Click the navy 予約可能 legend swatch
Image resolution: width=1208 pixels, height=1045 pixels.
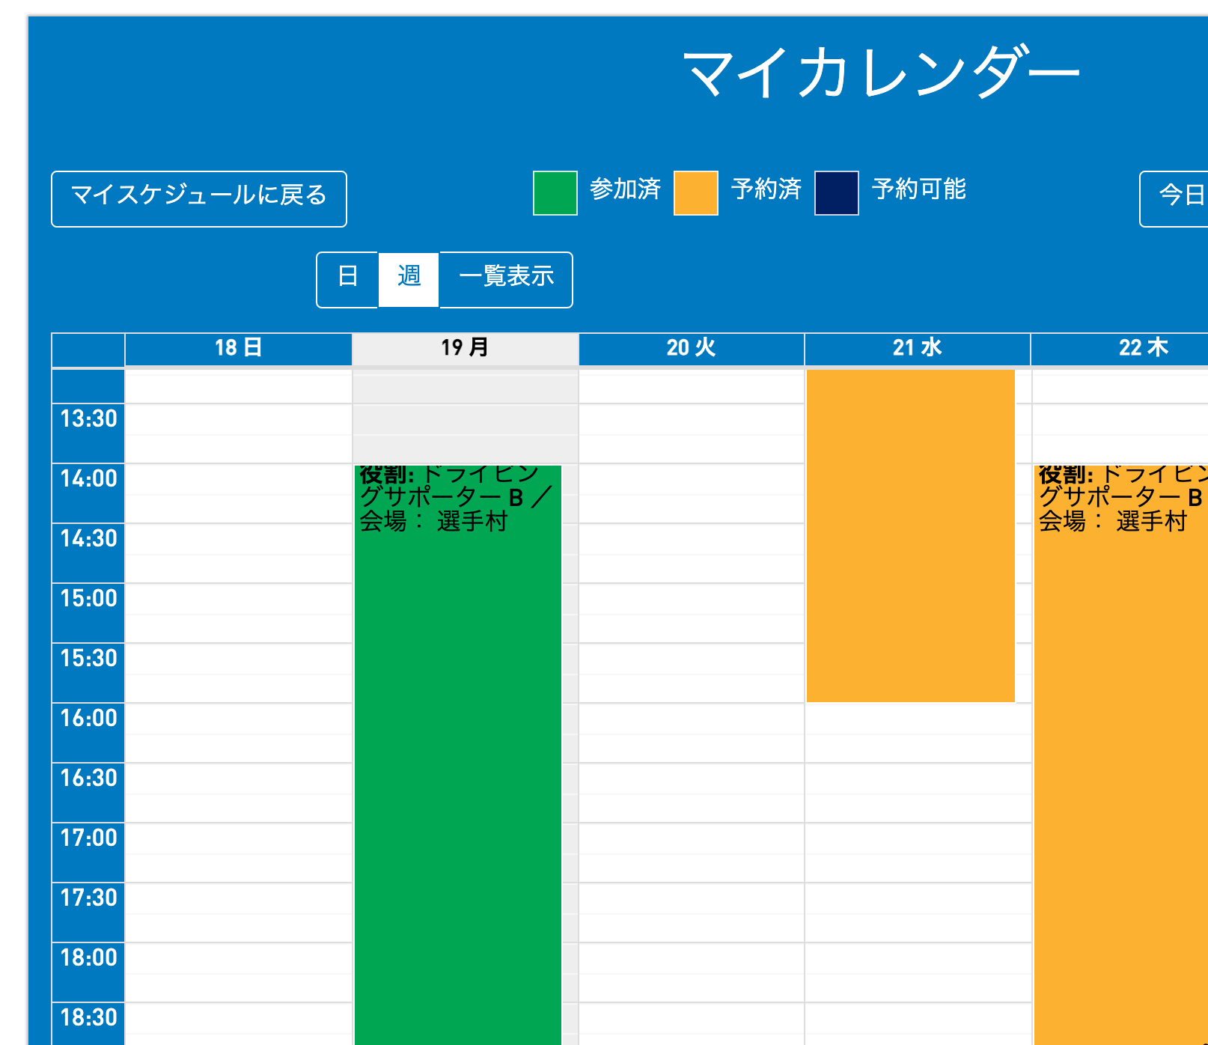point(836,193)
